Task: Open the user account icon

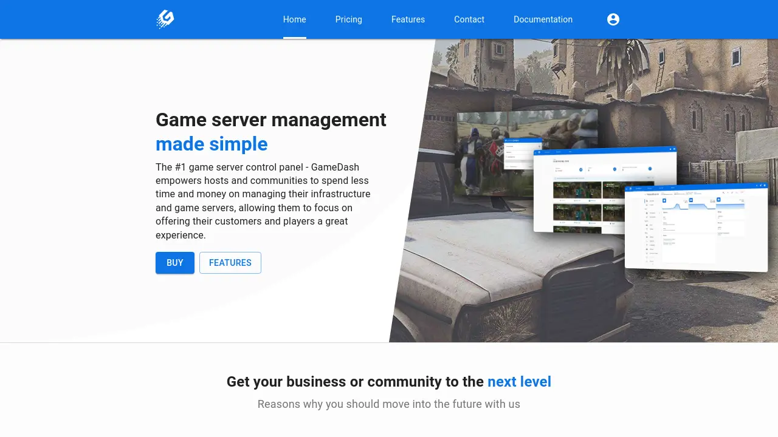Action: pyautogui.click(x=613, y=19)
